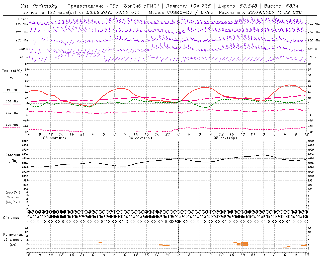
Task: Click the 'Давление' pressure panel label
Action: coord(13,155)
